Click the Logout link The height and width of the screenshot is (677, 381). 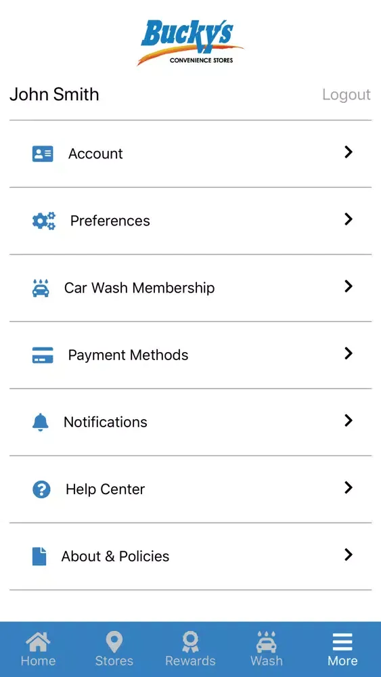pos(346,95)
